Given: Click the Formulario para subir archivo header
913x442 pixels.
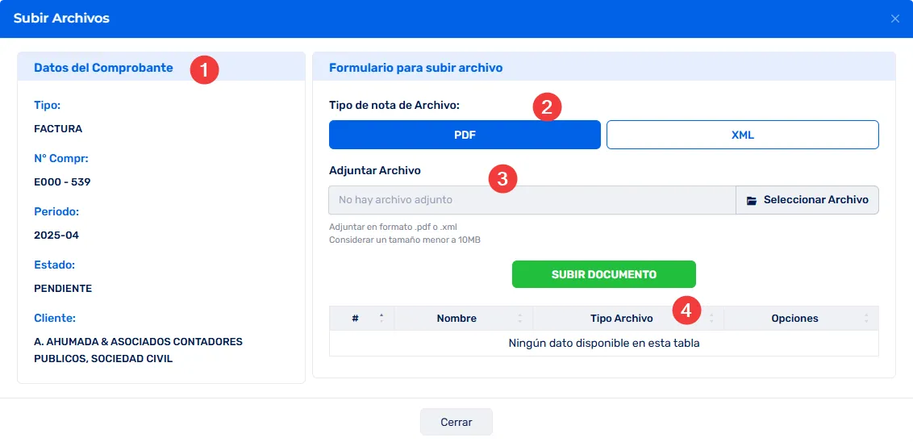Looking at the screenshot, I should (415, 68).
